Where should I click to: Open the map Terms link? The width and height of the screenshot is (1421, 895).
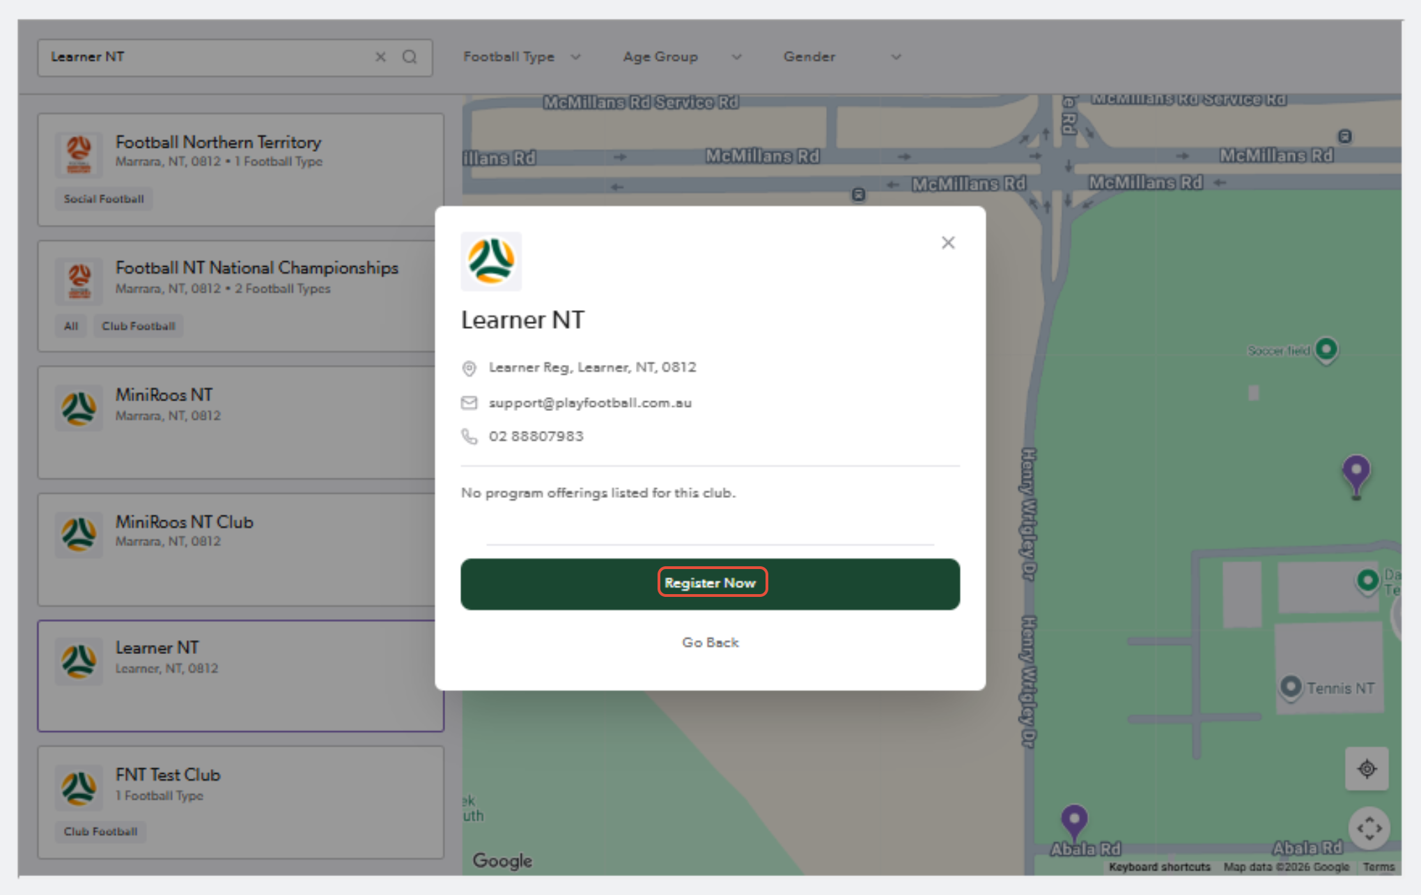click(x=1379, y=867)
